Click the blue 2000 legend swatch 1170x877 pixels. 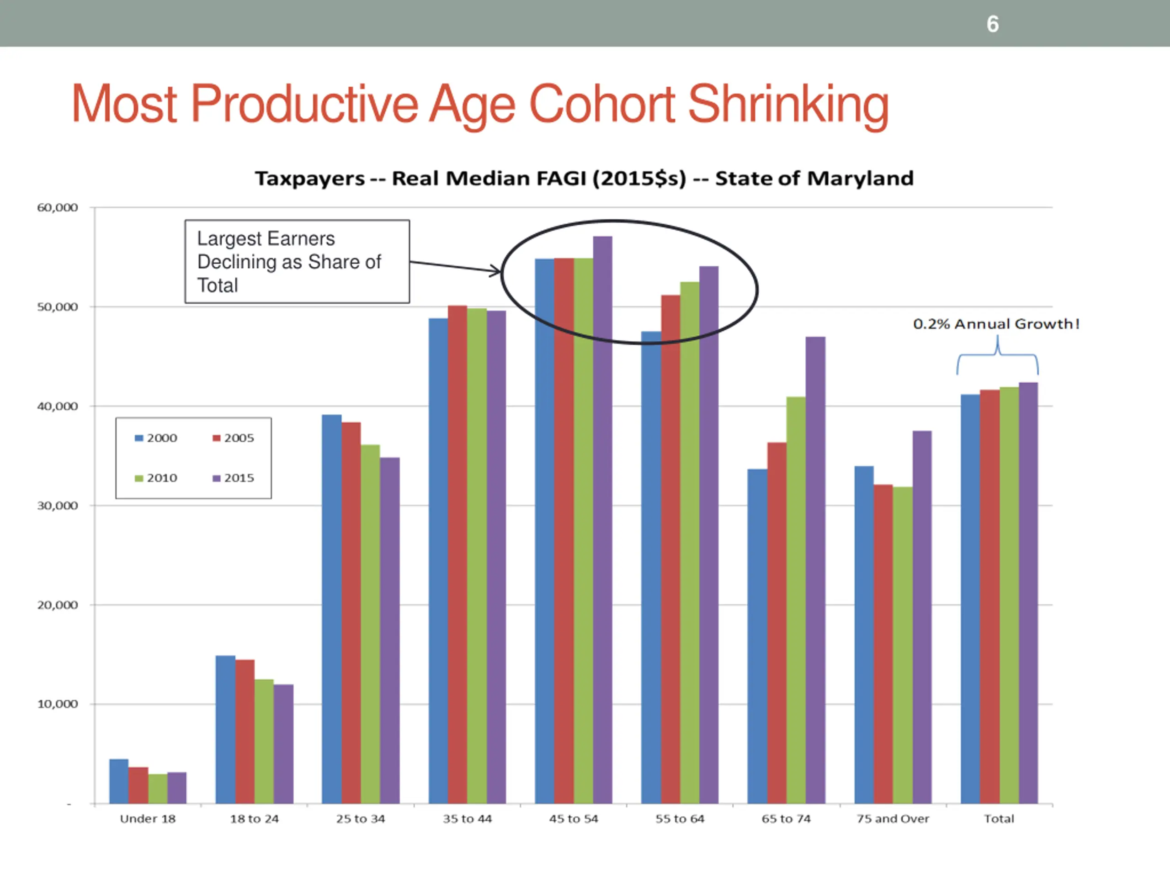[x=139, y=438]
